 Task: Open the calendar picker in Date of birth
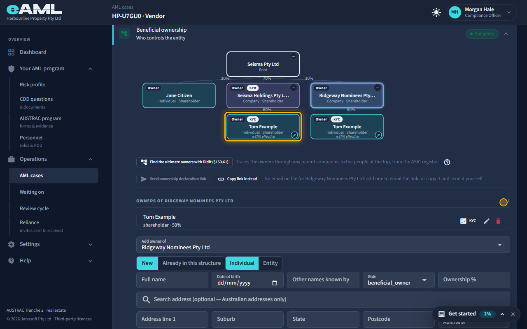(x=275, y=283)
